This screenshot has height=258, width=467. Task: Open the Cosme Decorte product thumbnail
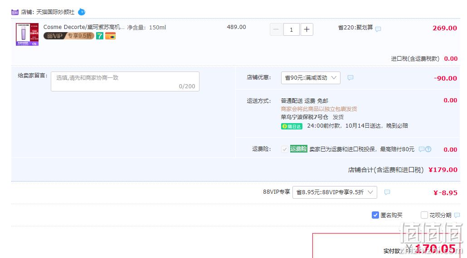27,34
